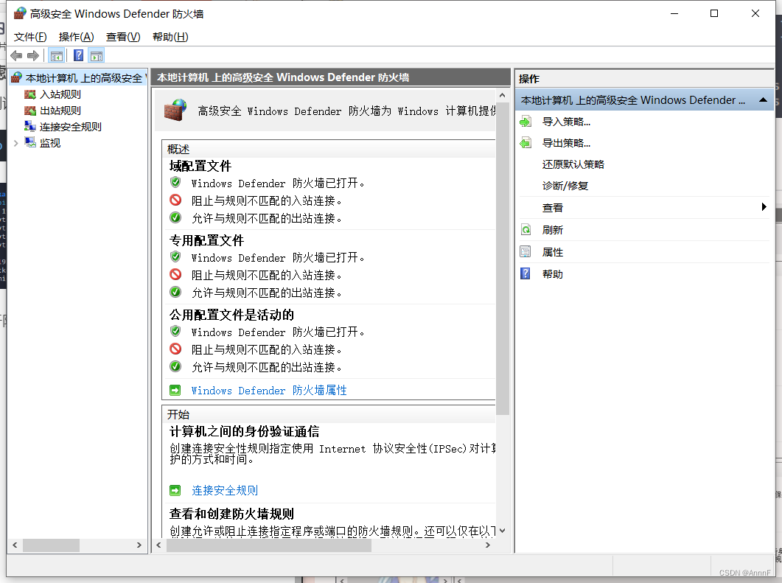Click center pane scroll-up arrow
782x583 pixels.
coord(502,95)
